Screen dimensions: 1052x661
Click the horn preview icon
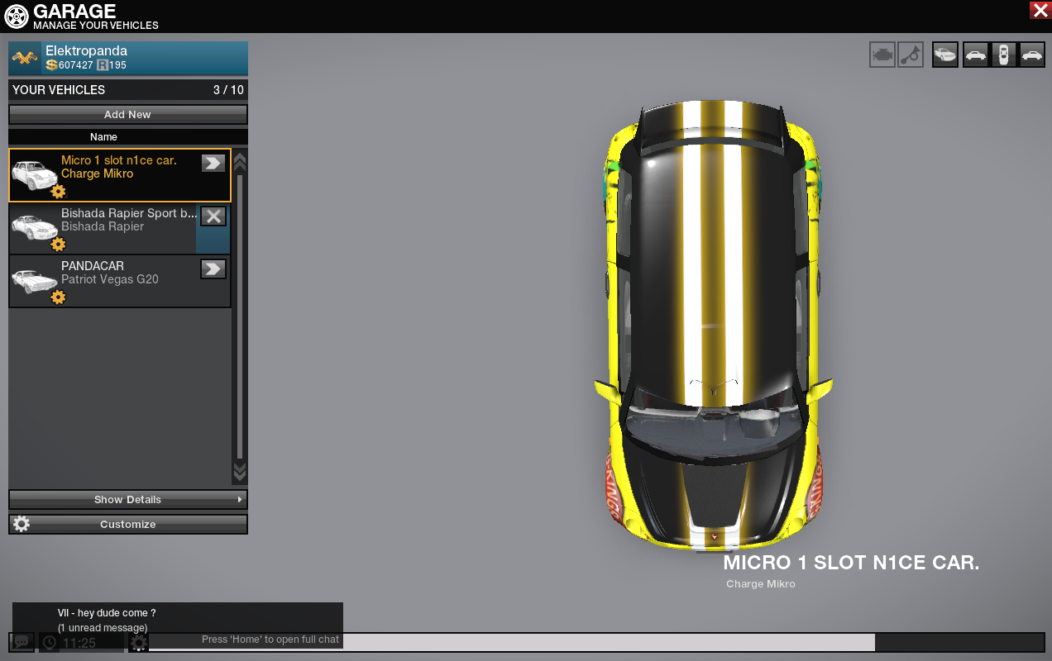click(x=911, y=55)
